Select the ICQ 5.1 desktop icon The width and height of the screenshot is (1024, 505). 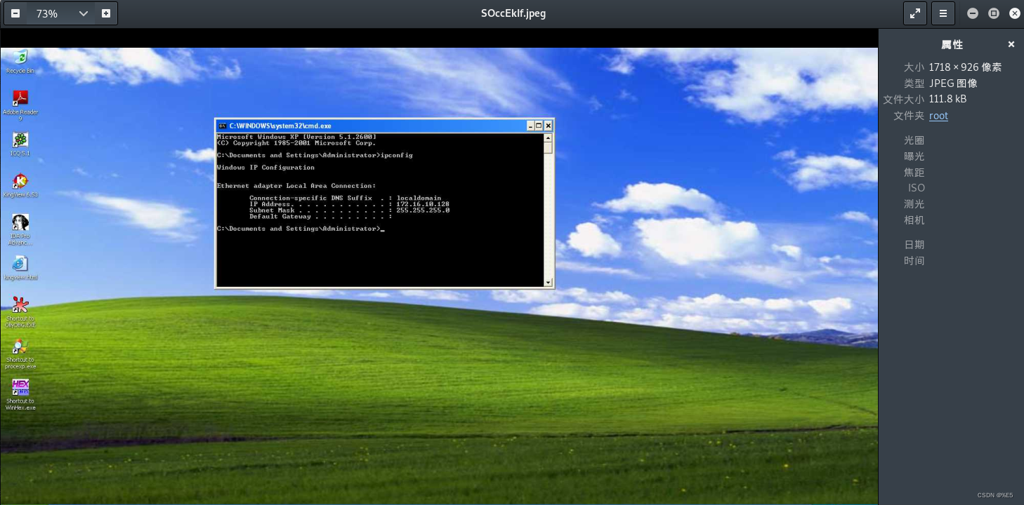coord(20,144)
